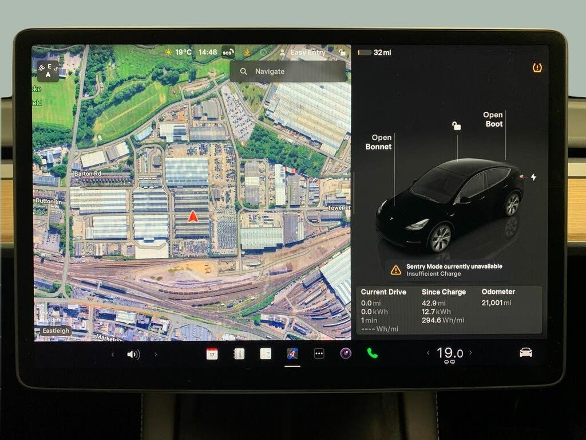Tap the tyre pressure warning icon
This screenshot has width=586, height=440.
click(x=537, y=68)
